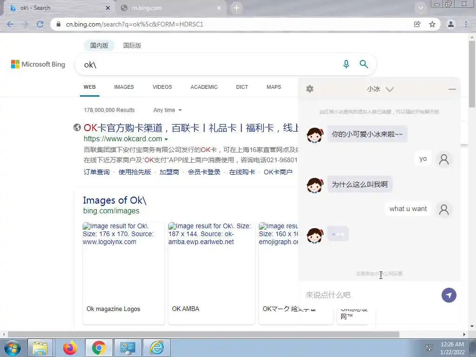Open the Images of Ok\ heading link

[115, 200]
